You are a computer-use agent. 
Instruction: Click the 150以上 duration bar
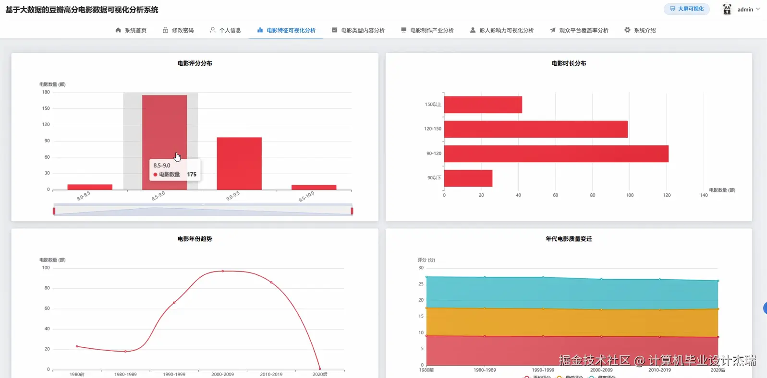[483, 105]
